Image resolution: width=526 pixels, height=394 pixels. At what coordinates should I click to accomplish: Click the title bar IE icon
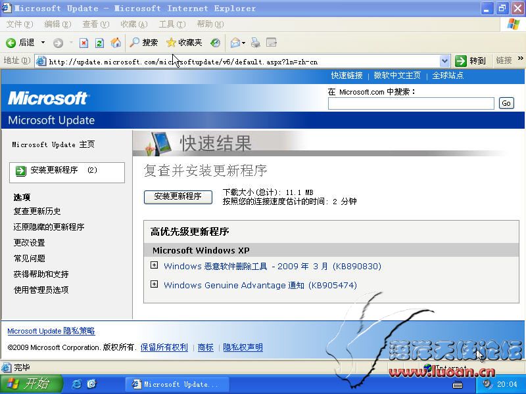pyautogui.click(x=6, y=7)
